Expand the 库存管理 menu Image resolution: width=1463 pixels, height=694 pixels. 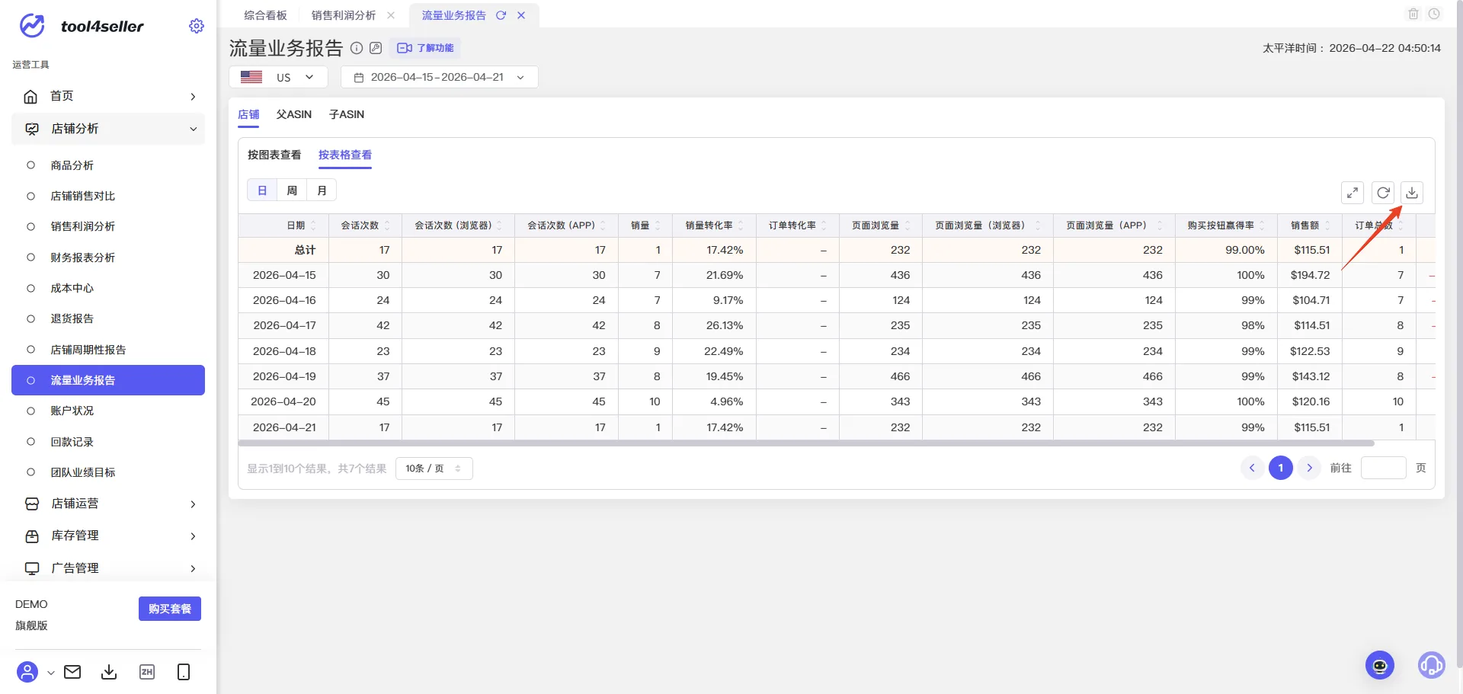tap(108, 536)
